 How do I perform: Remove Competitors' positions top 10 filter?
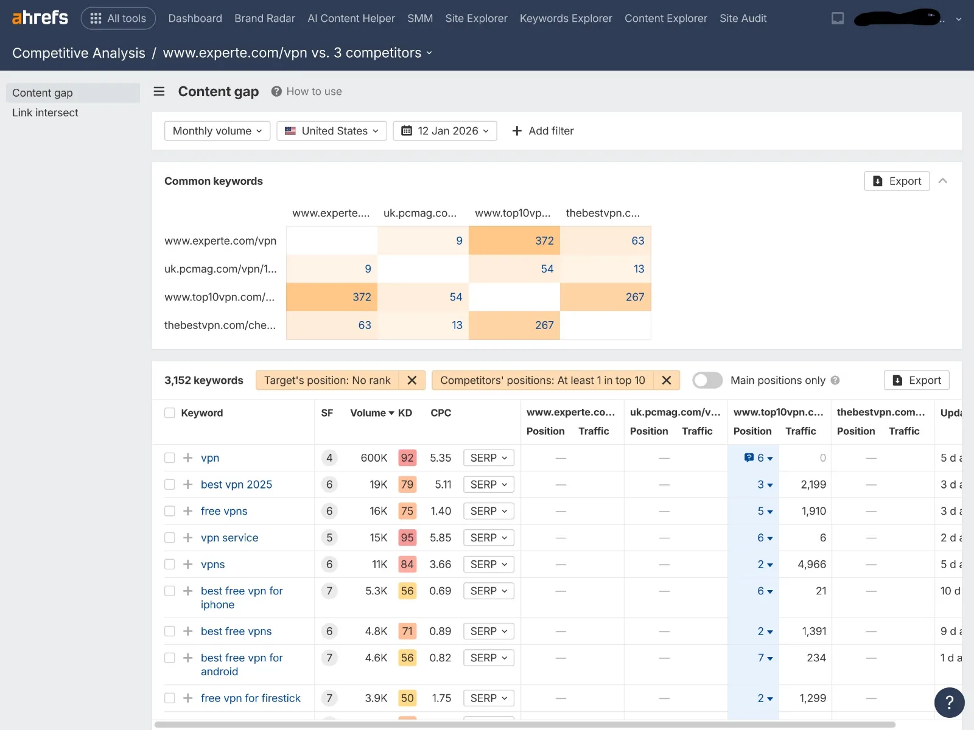667,380
